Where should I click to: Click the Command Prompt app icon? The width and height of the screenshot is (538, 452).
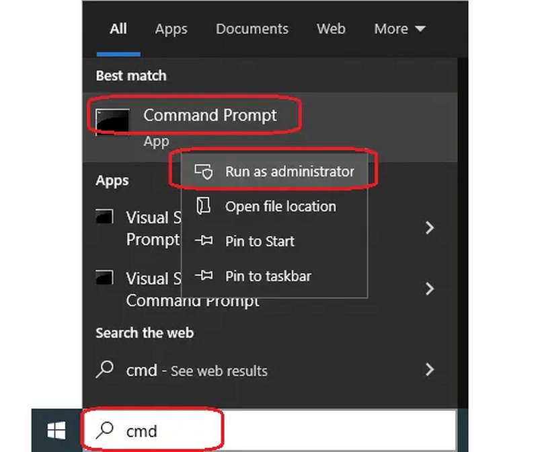click(112, 122)
